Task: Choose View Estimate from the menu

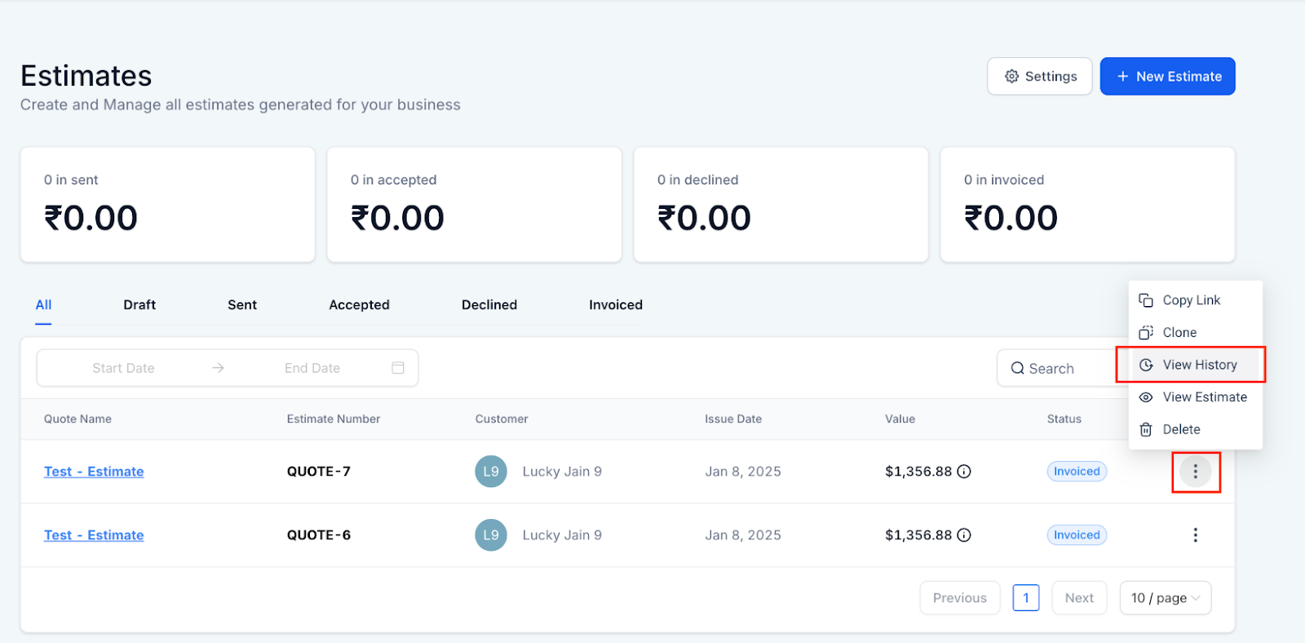Action: click(x=1204, y=397)
